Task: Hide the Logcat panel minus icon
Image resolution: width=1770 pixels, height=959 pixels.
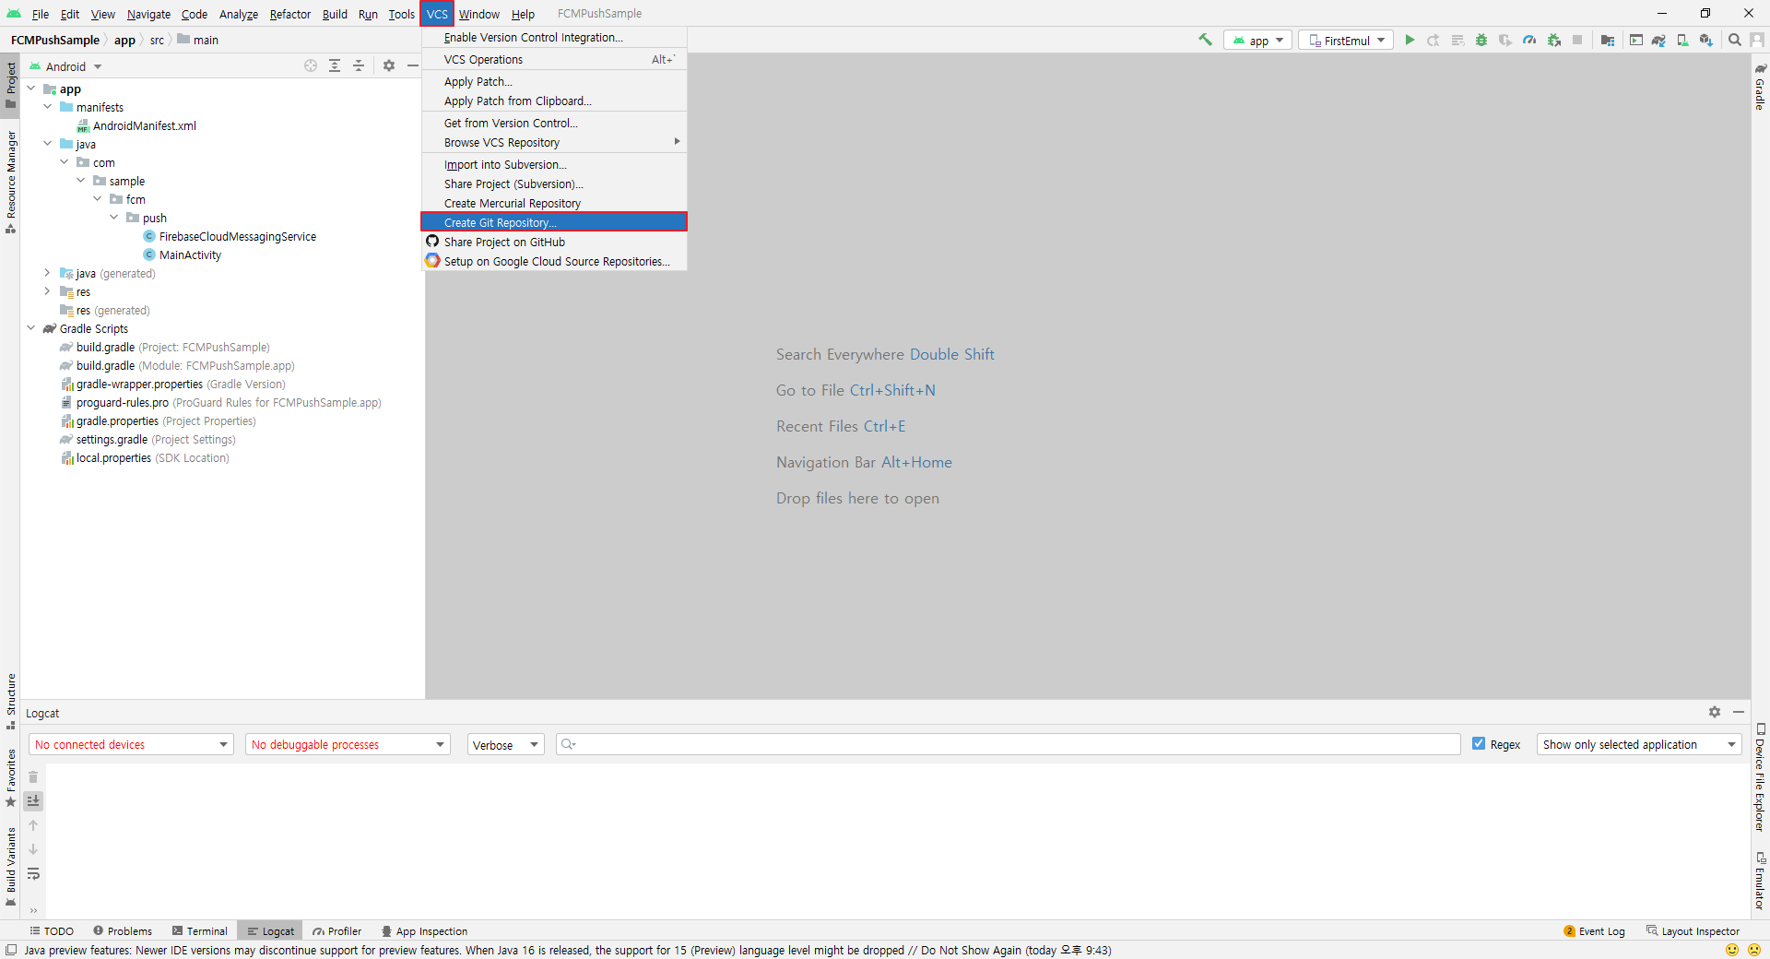Action: pos(1739,712)
